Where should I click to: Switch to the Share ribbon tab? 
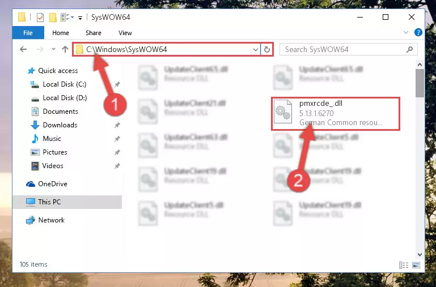click(x=94, y=33)
